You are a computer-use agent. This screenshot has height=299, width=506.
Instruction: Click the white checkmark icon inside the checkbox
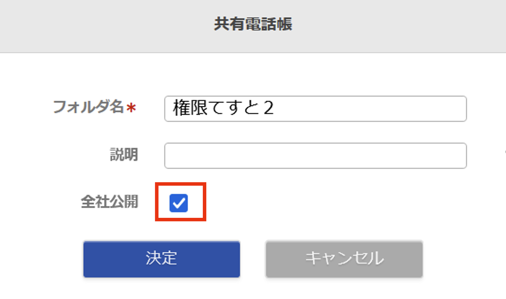pos(179,203)
